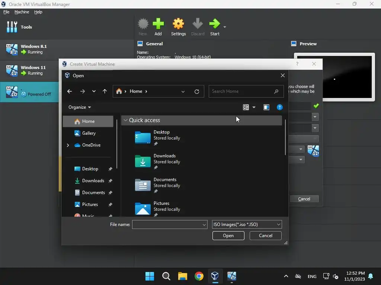Expand the OneDrive tree node
The width and height of the screenshot is (381, 285).
pyautogui.click(x=68, y=145)
